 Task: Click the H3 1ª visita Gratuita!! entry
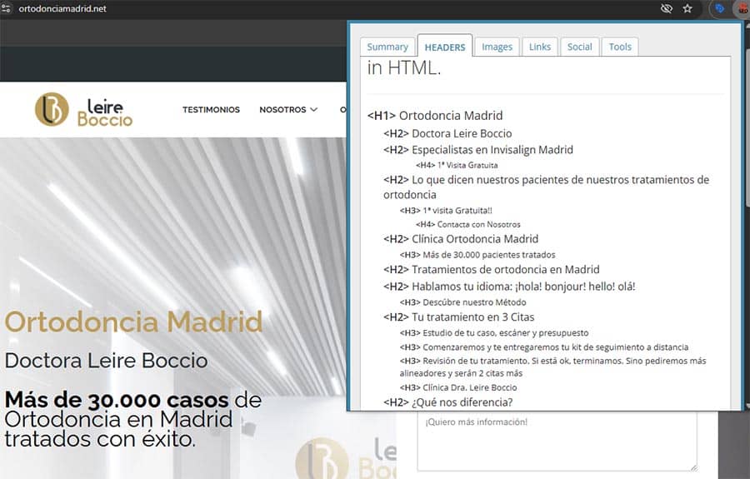point(446,210)
